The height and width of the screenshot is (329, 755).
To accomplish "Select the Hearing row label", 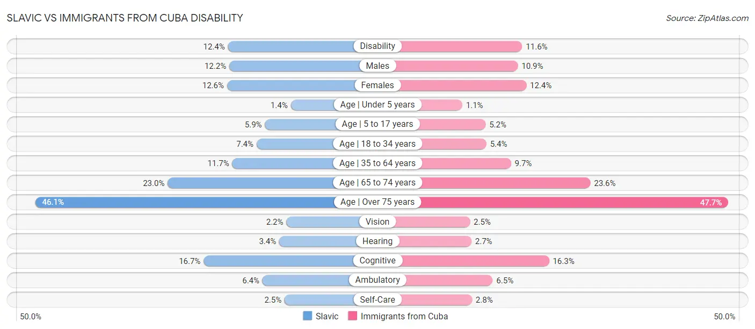I will click(x=378, y=241).
